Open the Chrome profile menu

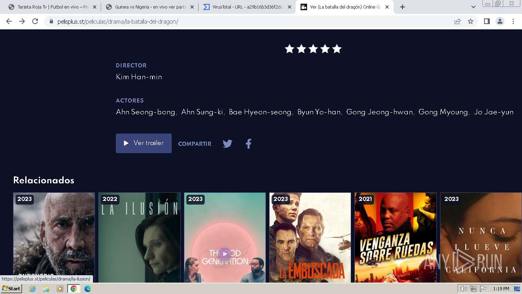500,22
